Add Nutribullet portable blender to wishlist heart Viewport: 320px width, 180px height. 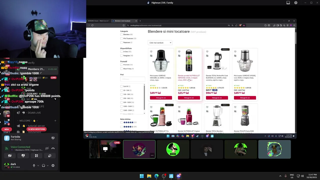[x=179, y=52]
